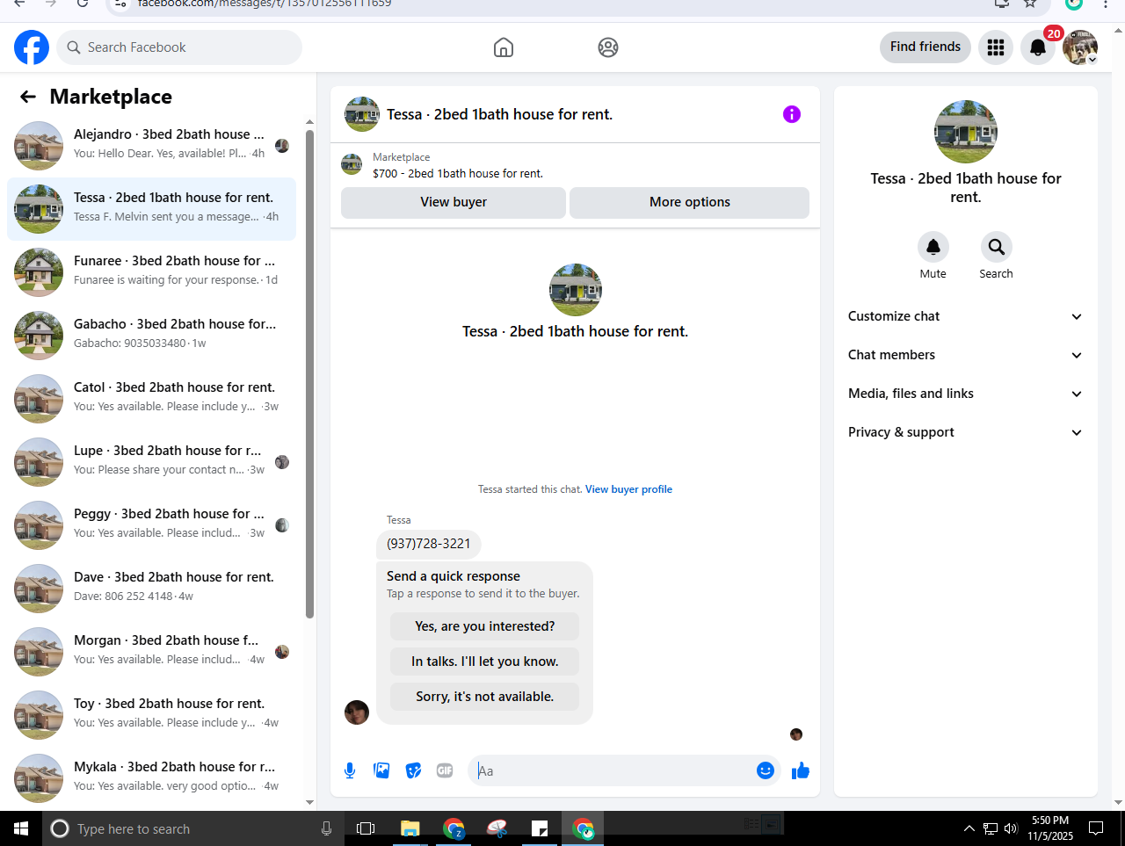Screen dimensions: 1125x846
Task: Click conversation list scrollbar thumb
Action: click(x=309, y=373)
